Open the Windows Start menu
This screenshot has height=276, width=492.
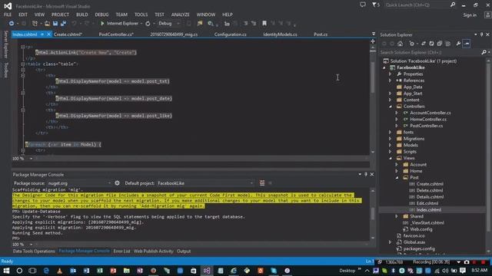point(6,271)
